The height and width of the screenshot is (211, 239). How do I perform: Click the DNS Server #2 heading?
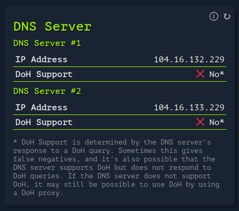47,91
